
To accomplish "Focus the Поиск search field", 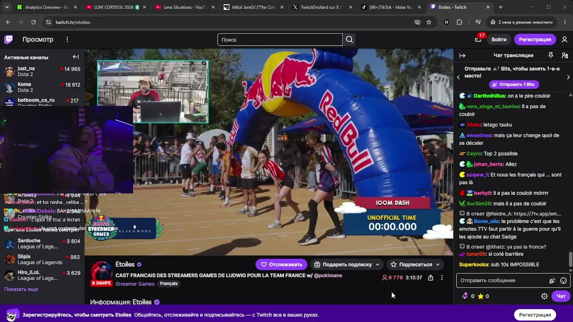I will pos(280,39).
